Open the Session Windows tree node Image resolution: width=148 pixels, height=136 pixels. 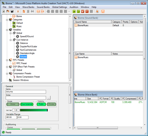point(21,80)
